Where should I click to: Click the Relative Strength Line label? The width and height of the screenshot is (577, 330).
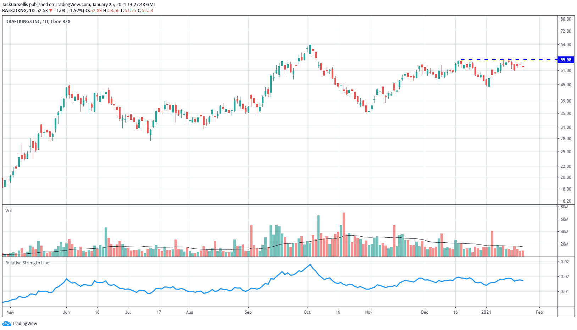point(27,263)
